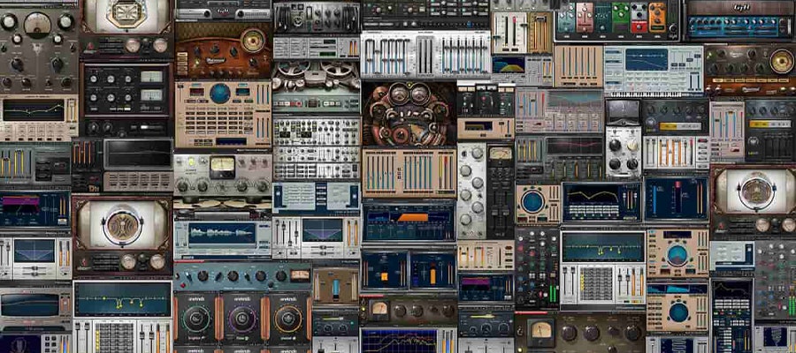Click the EQ curve display with yellow nodes
The image size is (796, 353).
click(x=121, y=302)
